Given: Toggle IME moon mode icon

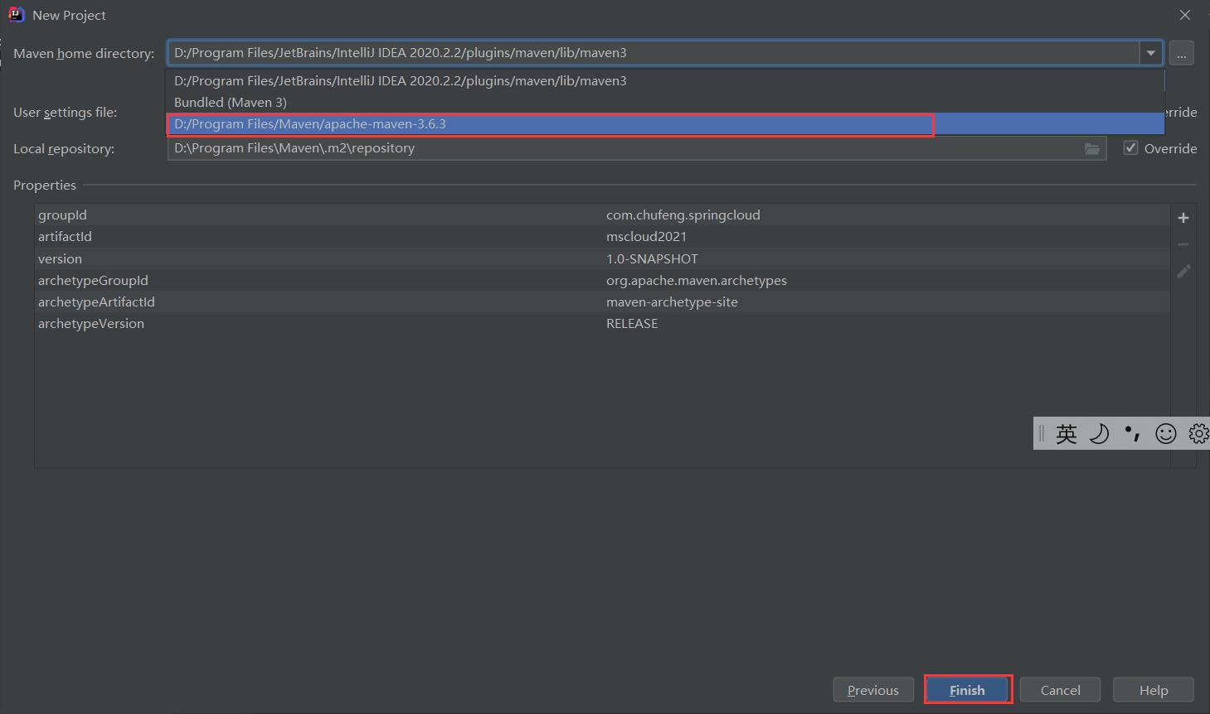Looking at the screenshot, I should pos(1099,433).
